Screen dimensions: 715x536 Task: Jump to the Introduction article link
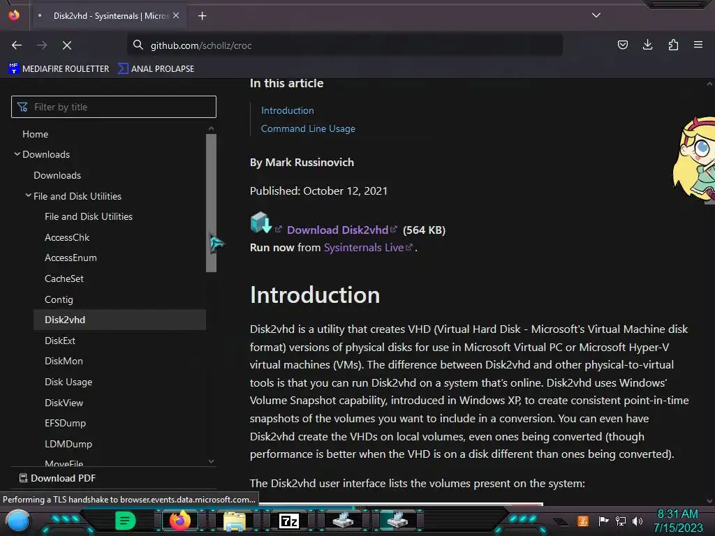point(287,110)
